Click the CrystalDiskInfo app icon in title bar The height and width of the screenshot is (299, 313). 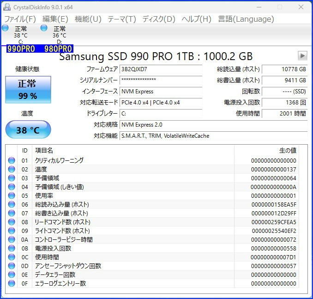click(x=7, y=7)
